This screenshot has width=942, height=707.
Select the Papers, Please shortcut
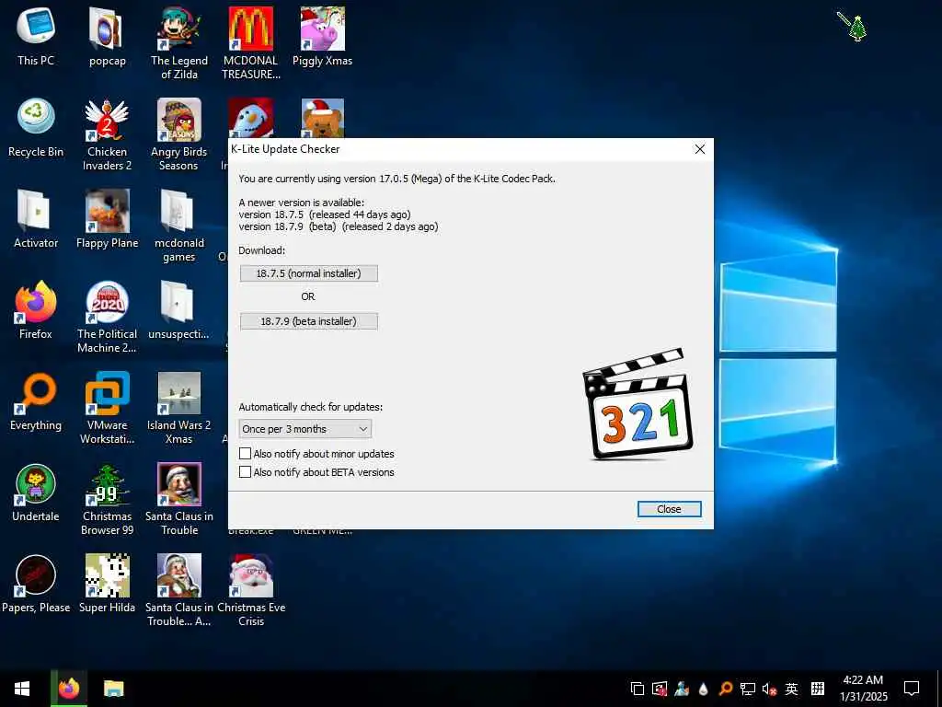point(36,584)
